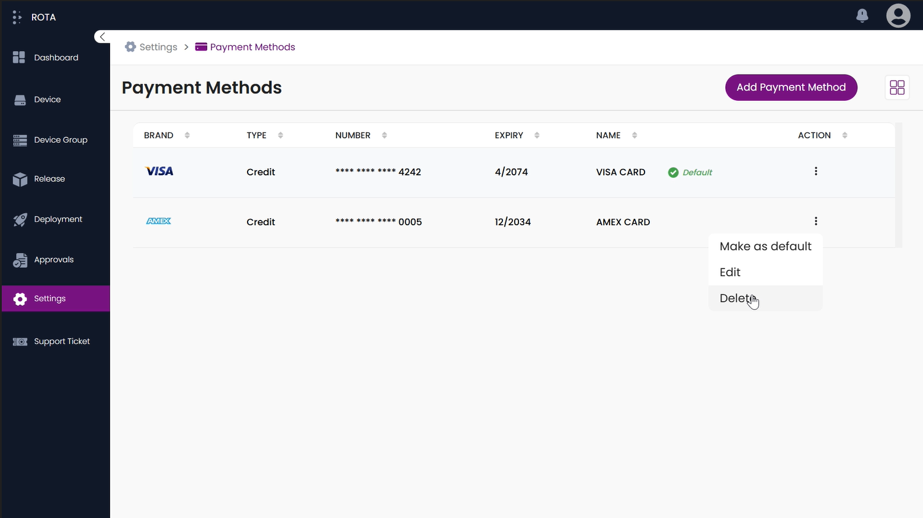Open the action menu for VISA CARD
The height and width of the screenshot is (518, 923).
[x=816, y=171]
